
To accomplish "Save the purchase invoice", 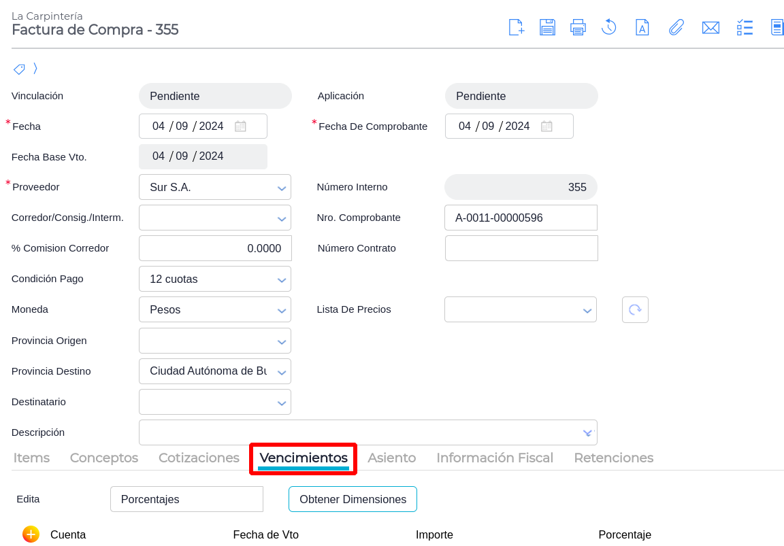I will [547, 27].
